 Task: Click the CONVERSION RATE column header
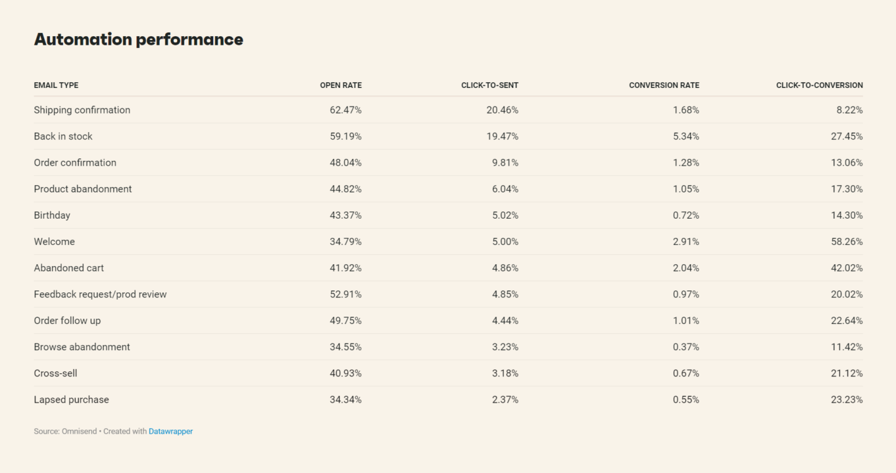(664, 85)
